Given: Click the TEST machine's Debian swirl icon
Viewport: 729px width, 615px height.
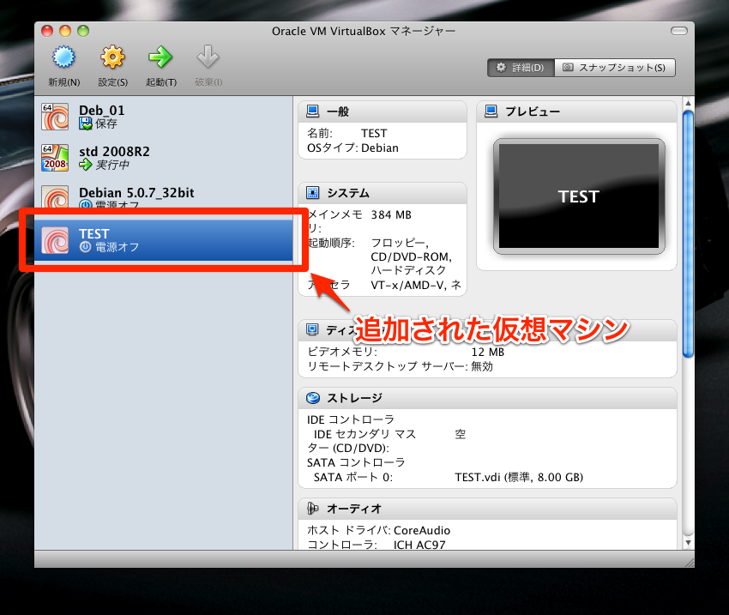Looking at the screenshot, I should (55, 240).
